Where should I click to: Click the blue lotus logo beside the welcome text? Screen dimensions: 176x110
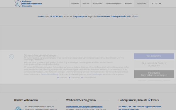click(x=19, y=108)
